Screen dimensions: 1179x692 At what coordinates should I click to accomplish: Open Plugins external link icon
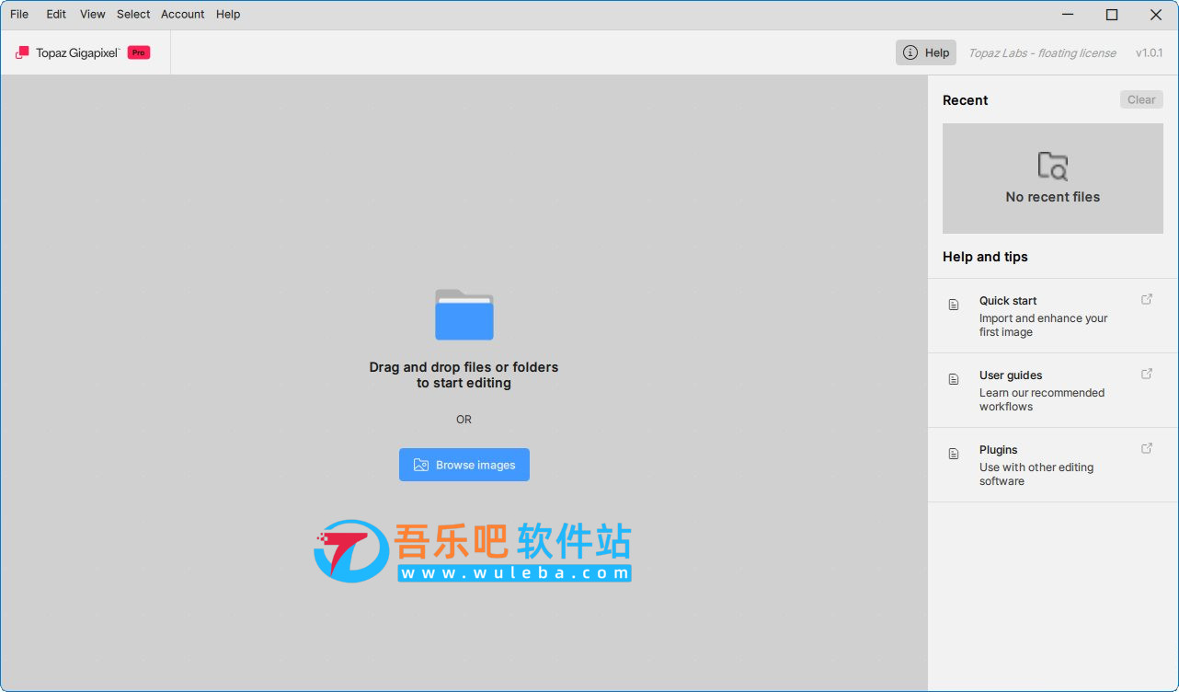(1147, 448)
